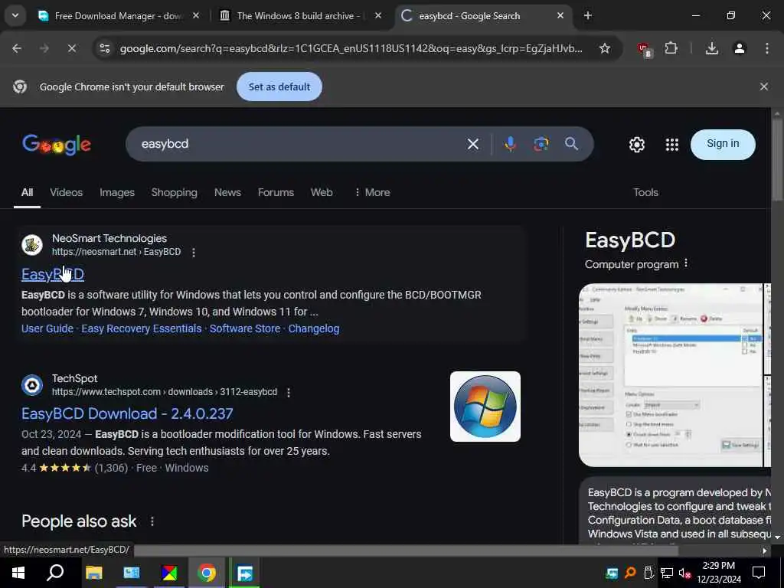Switch to News results
The image size is (784, 588).
click(x=227, y=192)
